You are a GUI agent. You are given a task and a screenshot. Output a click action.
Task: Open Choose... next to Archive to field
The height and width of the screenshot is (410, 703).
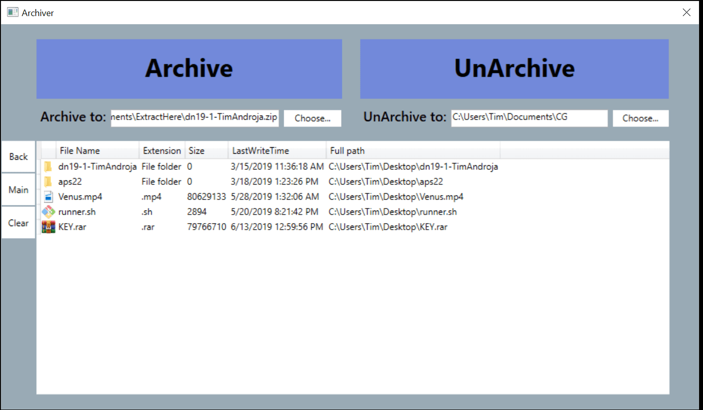(x=312, y=119)
